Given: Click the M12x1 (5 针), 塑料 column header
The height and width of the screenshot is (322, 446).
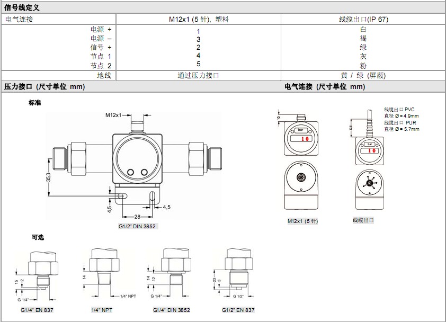Looking at the screenshot, I should [x=199, y=19].
